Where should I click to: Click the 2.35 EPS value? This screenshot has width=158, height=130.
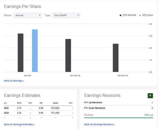(x=19, y=113)
